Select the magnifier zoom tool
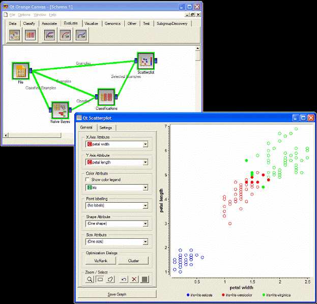The height and width of the screenshot is (304, 317). pos(89,280)
